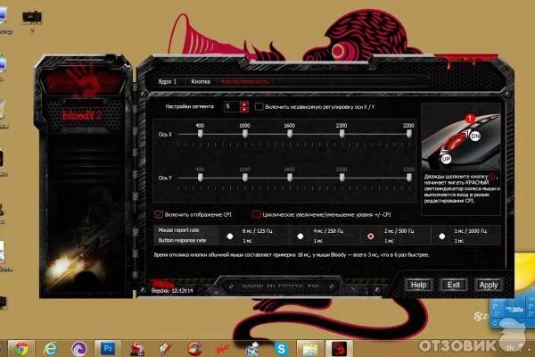Click the Ось Y slider handle at 400
This screenshot has width=535, height=357.
(201, 178)
